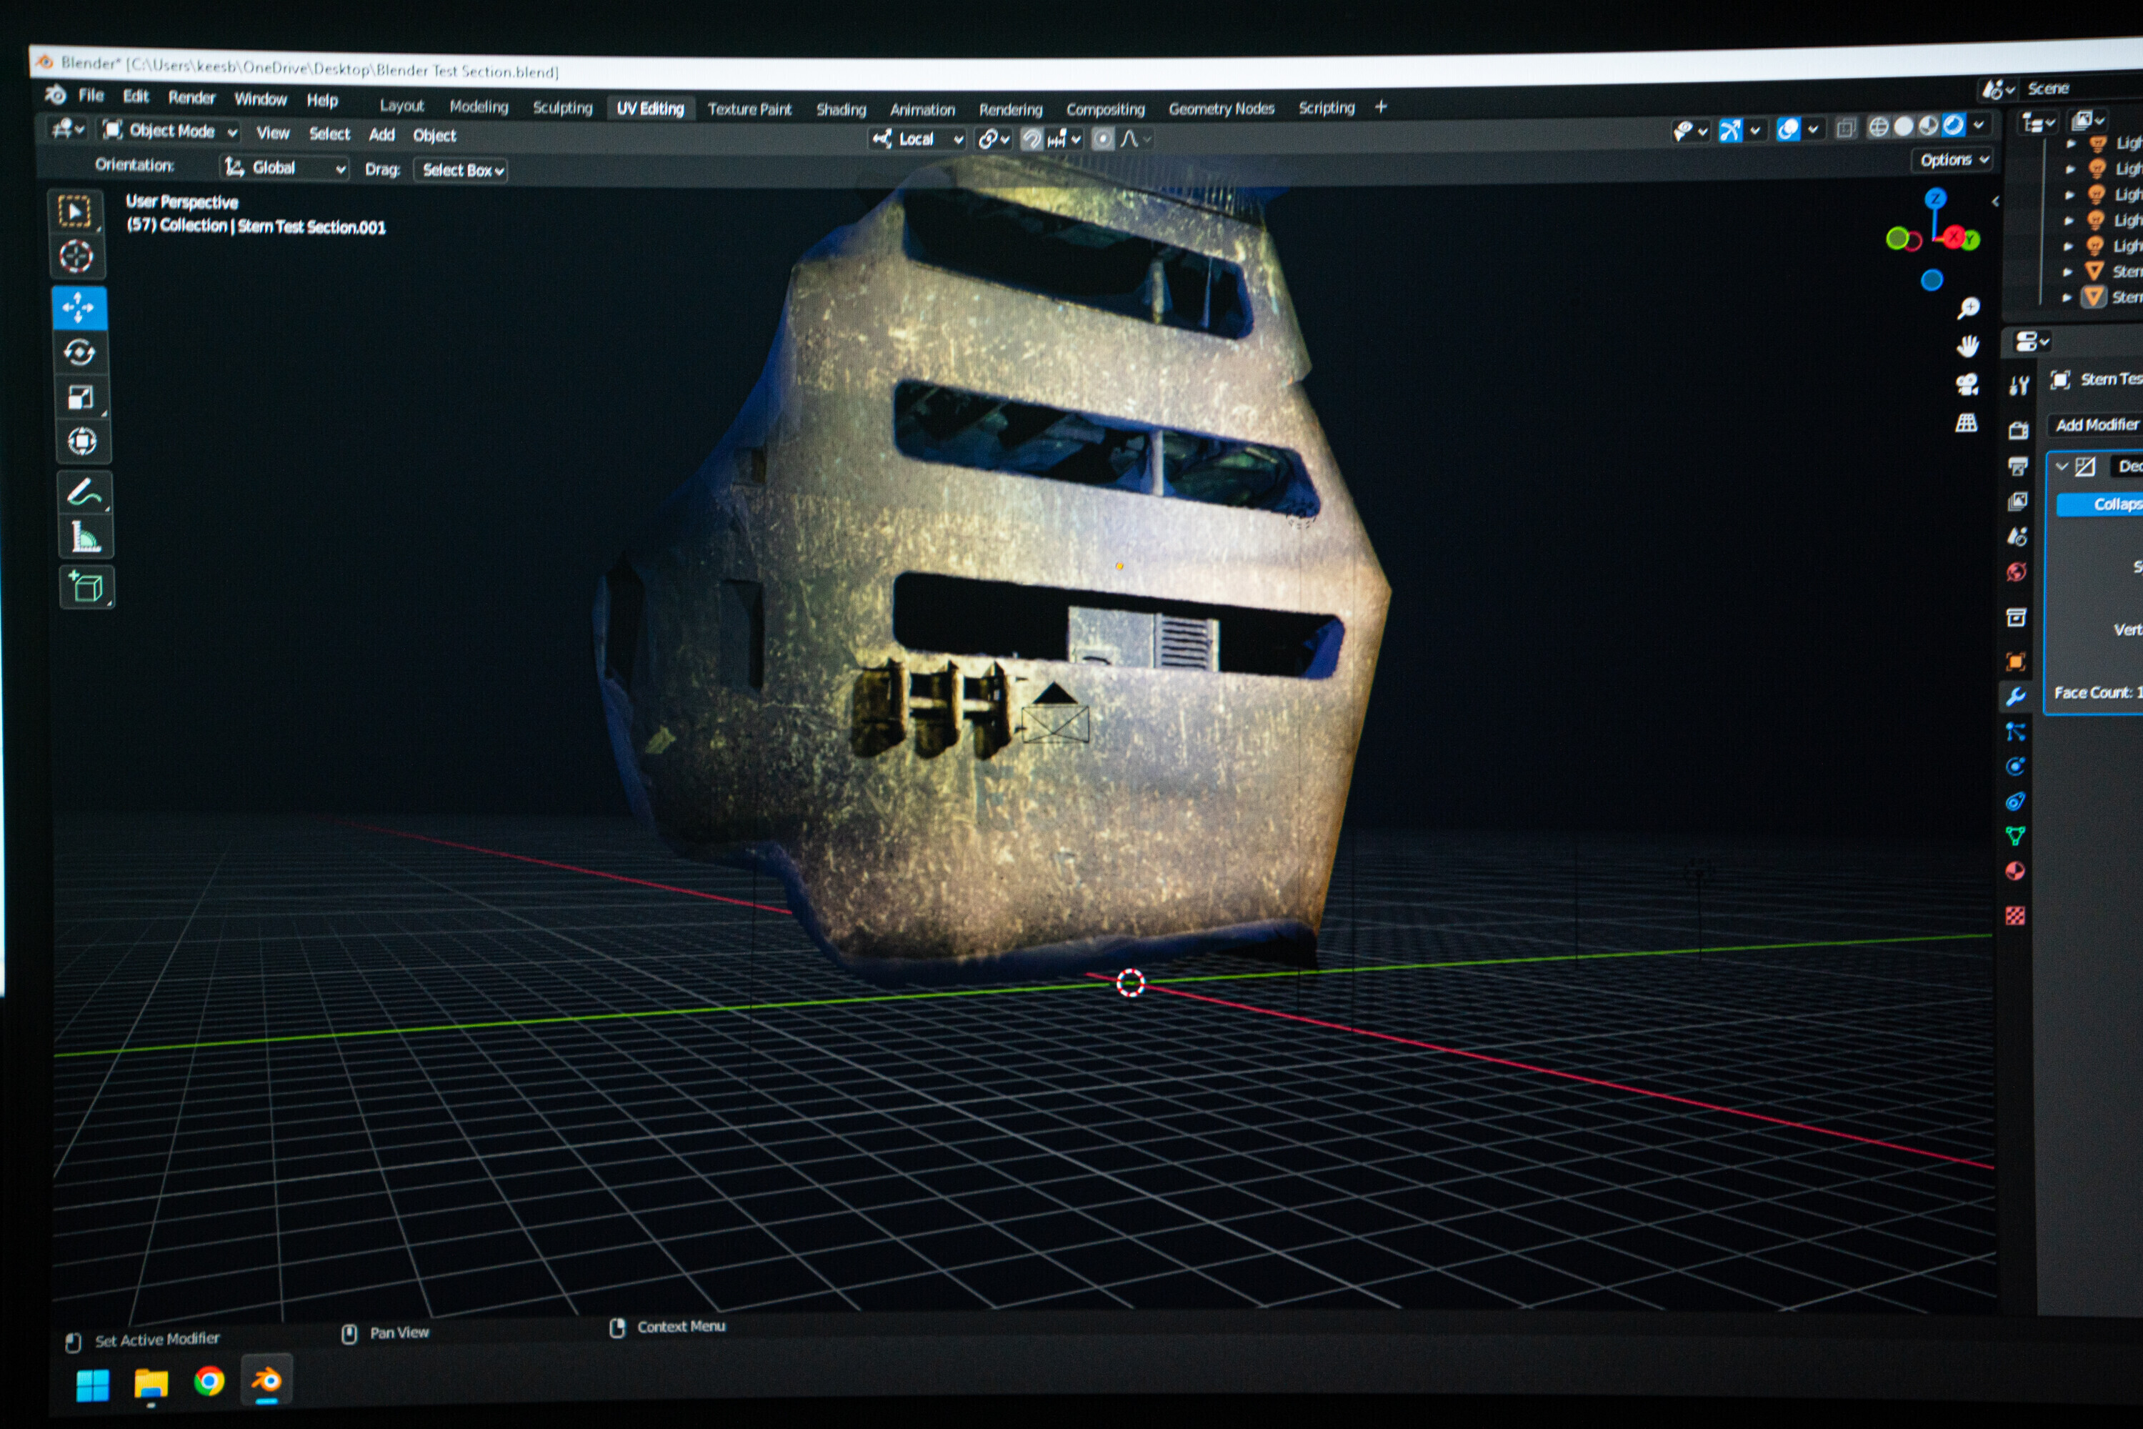Select the Rotate tool
This screenshot has width=2143, height=1429.
[x=80, y=352]
